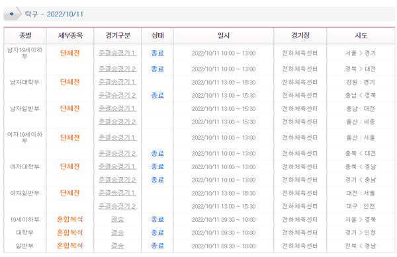The image size is (397, 257).
Task: Click 전하체육센터 in the 울산 : 서울 row
Action: [x=300, y=137]
